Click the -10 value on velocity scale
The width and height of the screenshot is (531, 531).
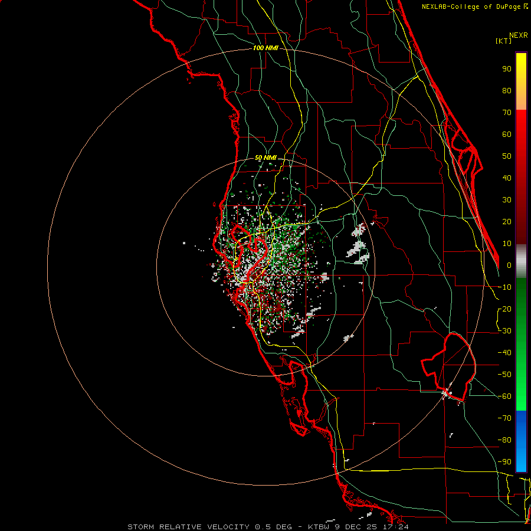point(504,287)
